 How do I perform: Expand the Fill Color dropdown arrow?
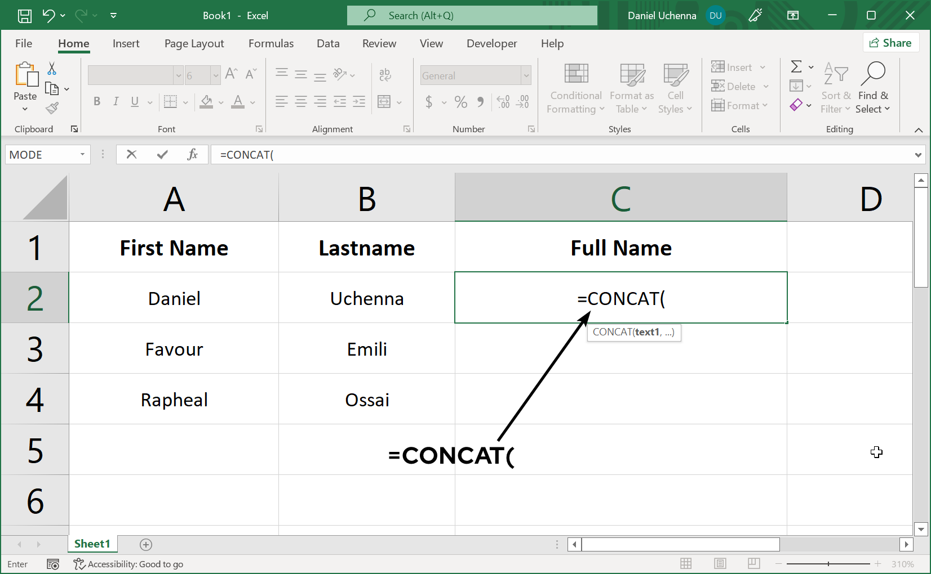click(220, 102)
